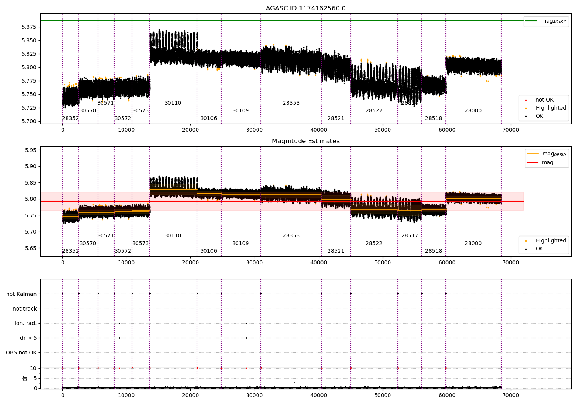Viewport: 577px width, 404px height.
Task: Click y-axis tick 5.65 in Magnitude Estimates plot
Action: 31,249
